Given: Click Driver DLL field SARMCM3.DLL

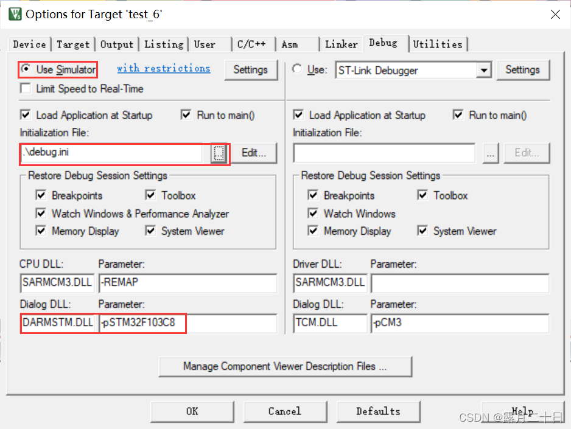Looking at the screenshot, I should click(x=330, y=283).
